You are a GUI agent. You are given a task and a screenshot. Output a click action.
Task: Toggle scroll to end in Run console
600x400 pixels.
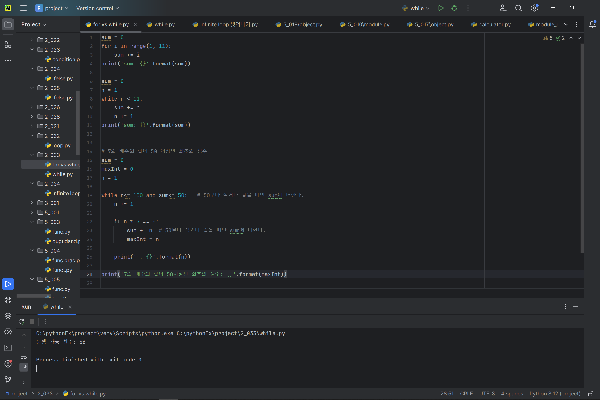(x=24, y=367)
